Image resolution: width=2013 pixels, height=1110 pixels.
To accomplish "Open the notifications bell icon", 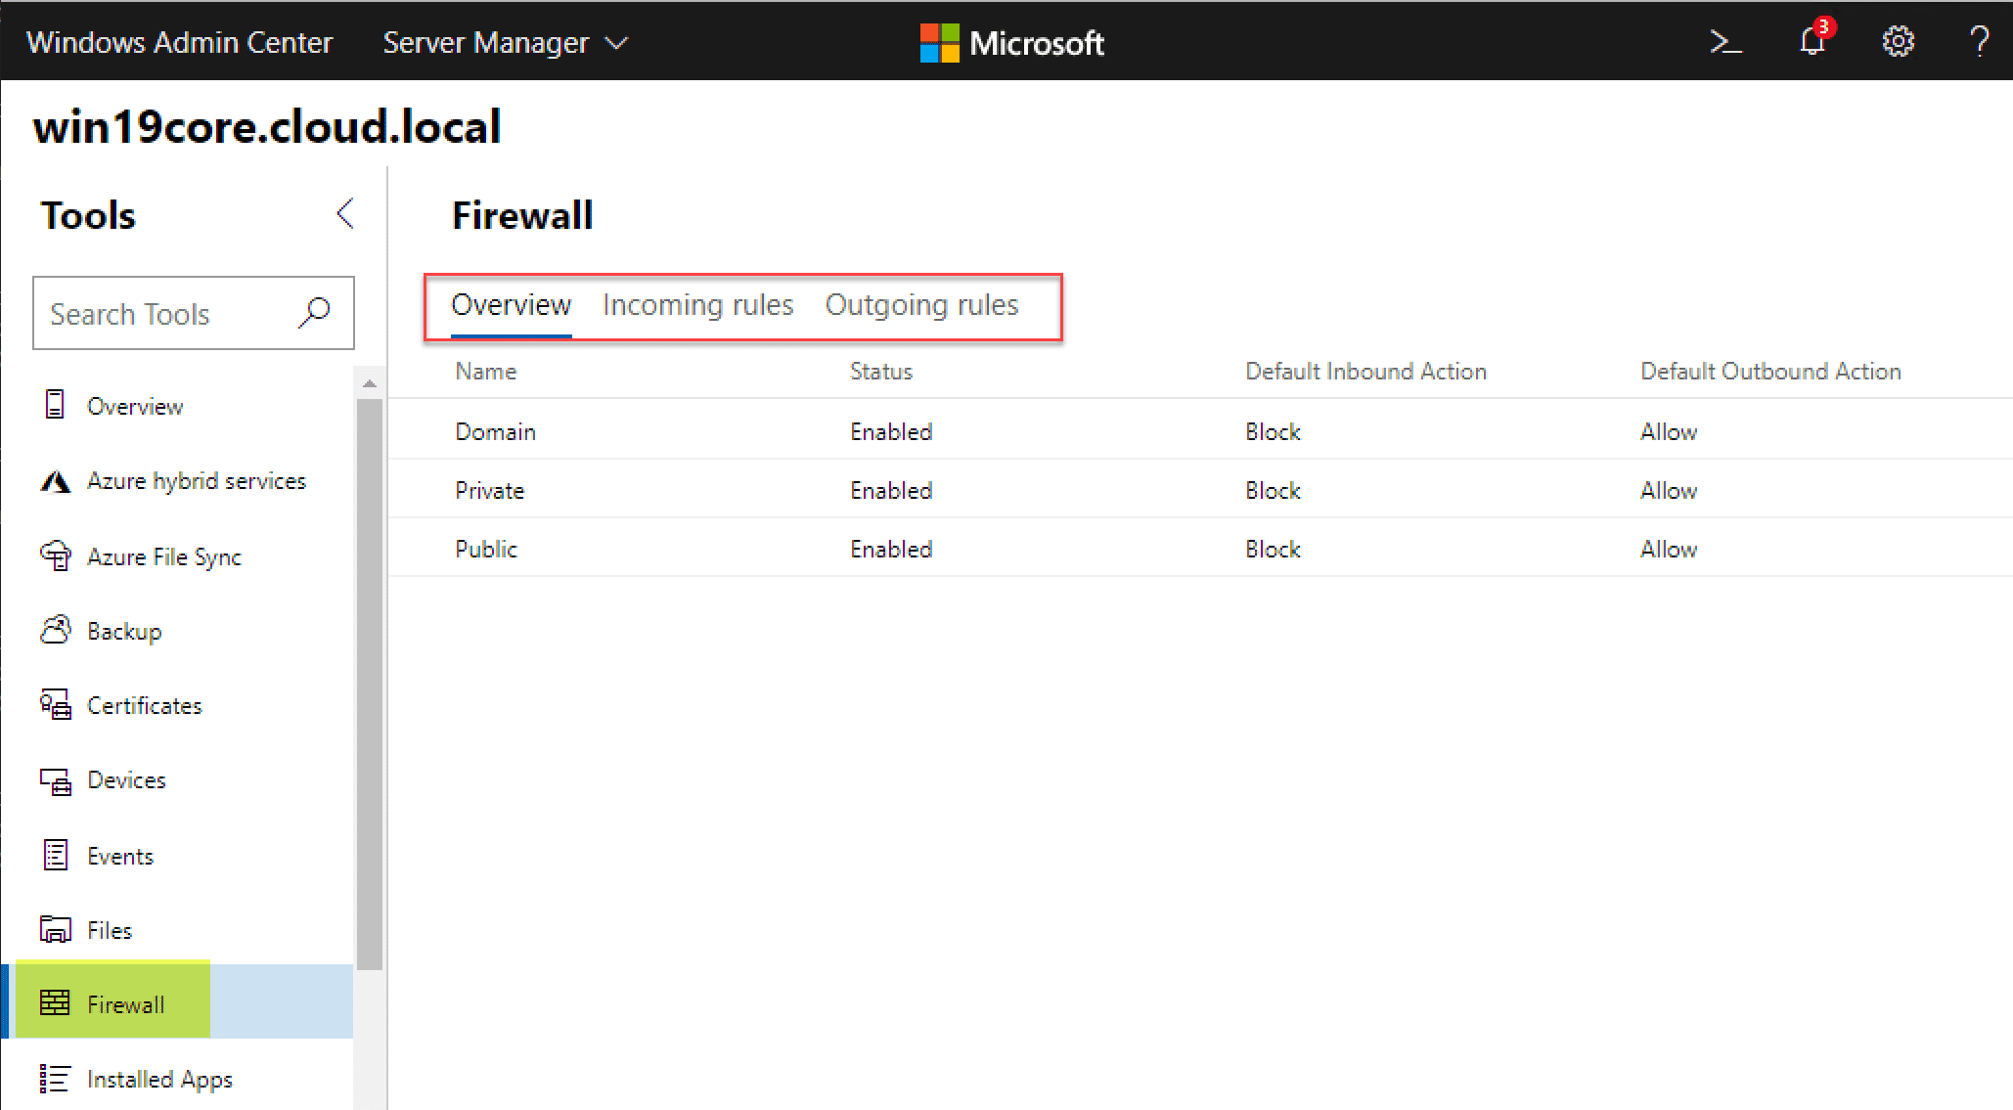I will click(x=1812, y=42).
